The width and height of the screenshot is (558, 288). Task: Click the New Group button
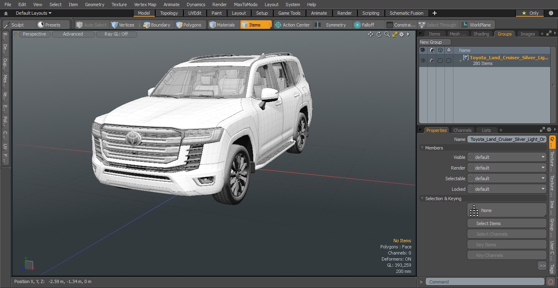coord(435,42)
